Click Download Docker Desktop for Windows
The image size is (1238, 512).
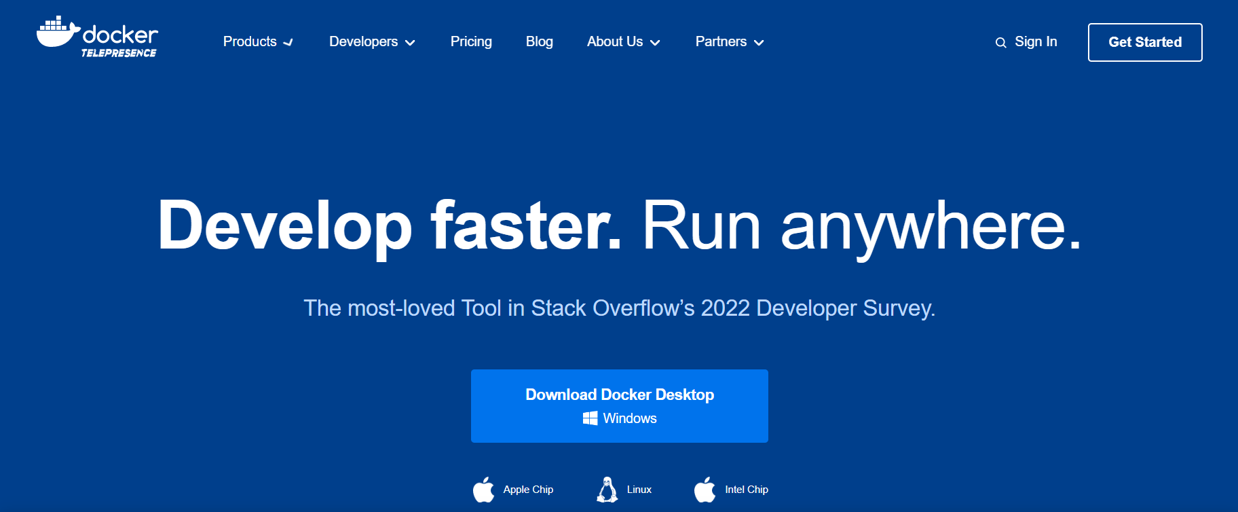point(620,406)
